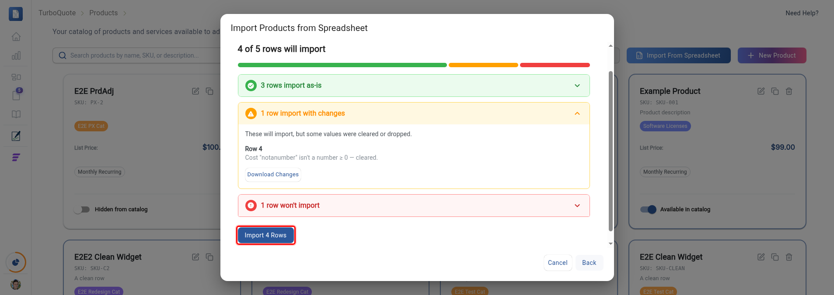Open the Need Help? link
Screen dimensions: 834x295
point(802,13)
